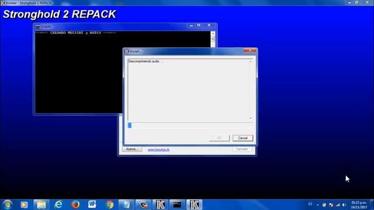Open File Explorer from taskbar

(41, 205)
